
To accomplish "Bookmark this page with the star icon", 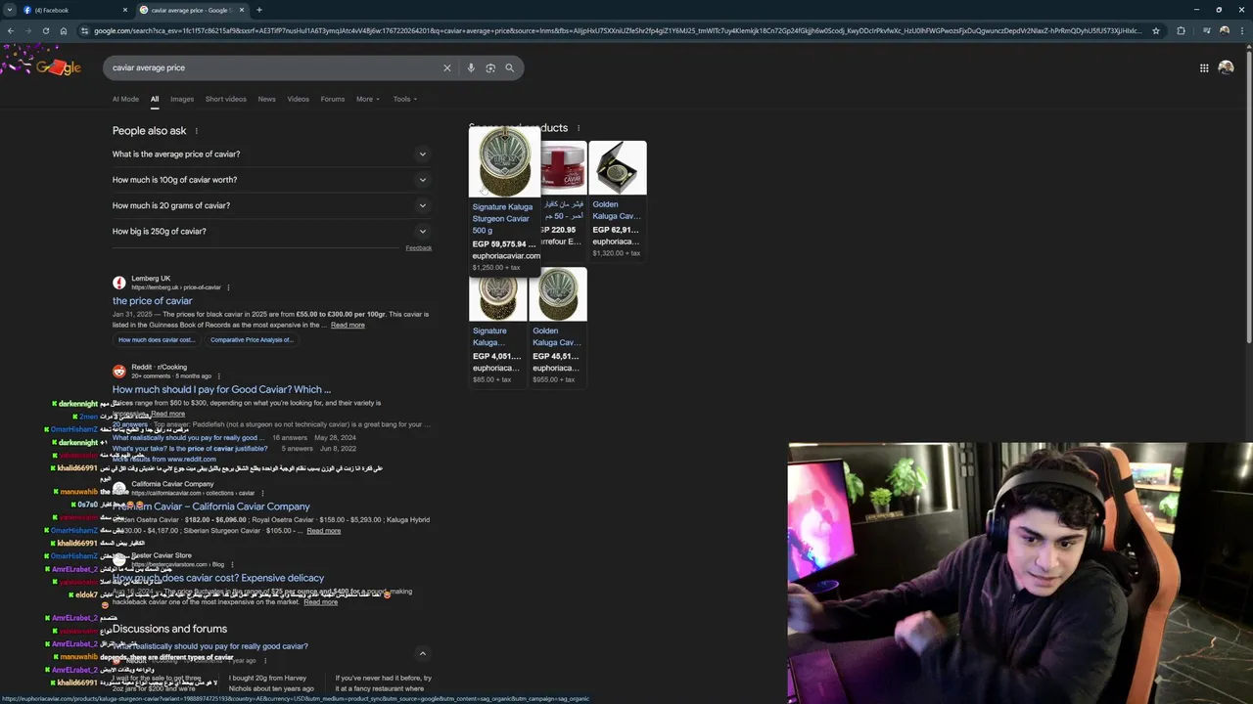I will pyautogui.click(x=1156, y=30).
